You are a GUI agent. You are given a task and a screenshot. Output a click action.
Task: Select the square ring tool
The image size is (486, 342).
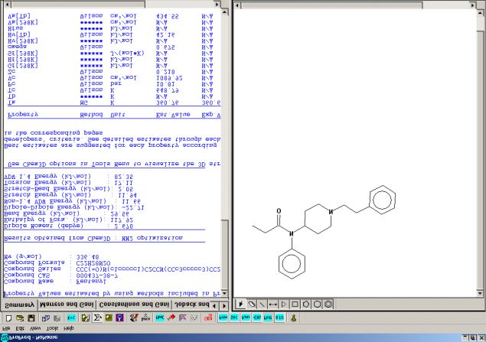point(295,305)
